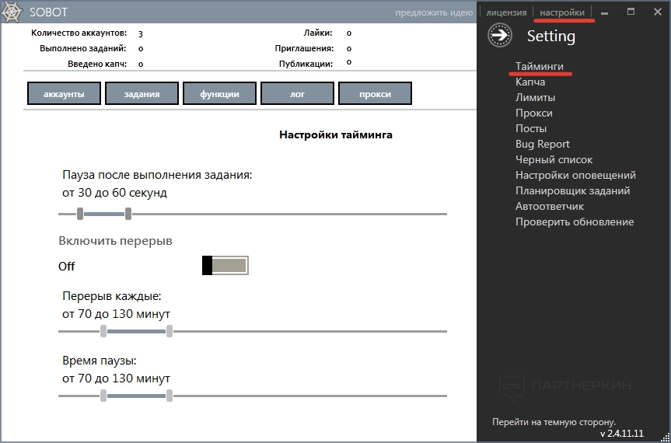
Task: Open the прокси tab
Action: click(375, 94)
